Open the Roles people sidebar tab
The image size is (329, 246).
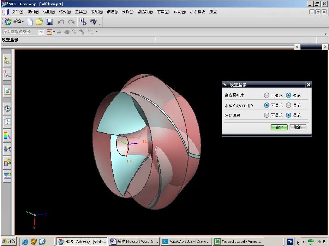[7, 162]
